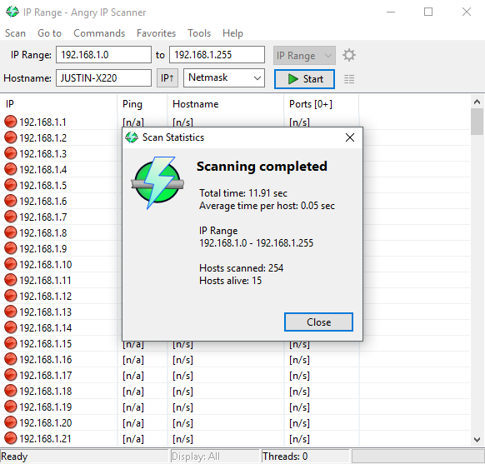
Task: Open the Netmask dropdown
Action: click(224, 78)
